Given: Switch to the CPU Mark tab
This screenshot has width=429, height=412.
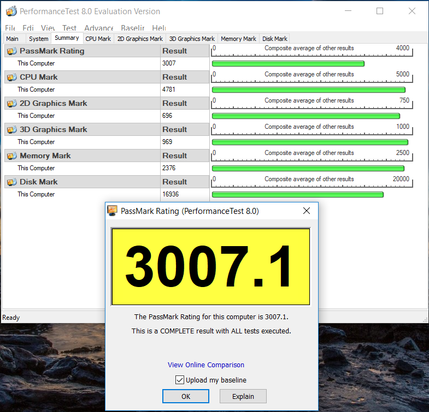Looking at the screenshot, I should point(98,39).
